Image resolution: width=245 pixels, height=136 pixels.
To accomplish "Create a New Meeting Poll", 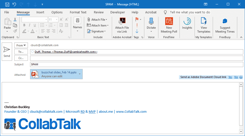I will (169, 25).
